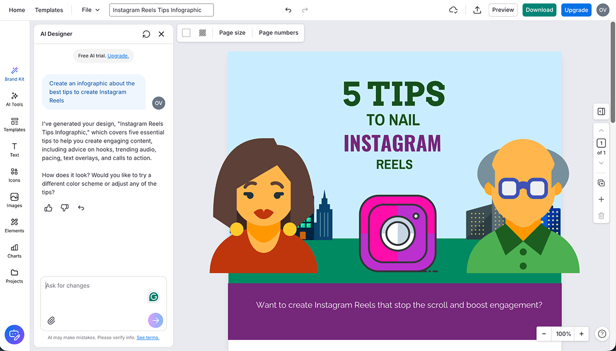Open the Page size menu

232,33
